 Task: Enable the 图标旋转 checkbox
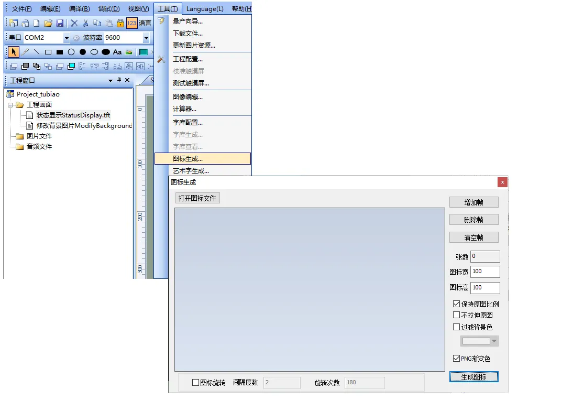tap(196, 383)
